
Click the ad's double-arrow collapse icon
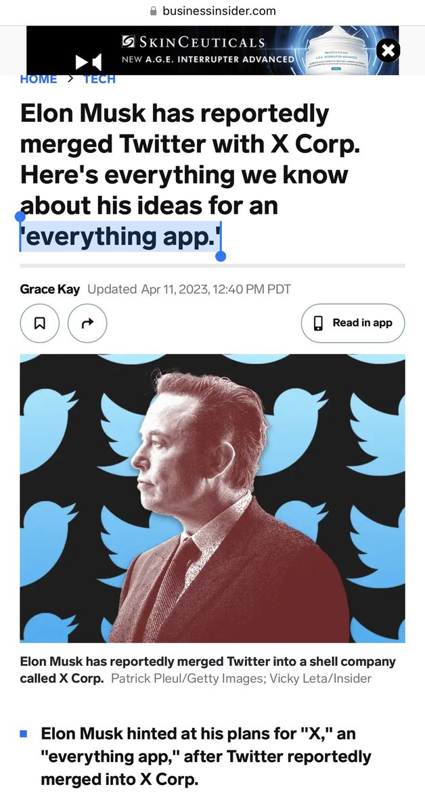[88, 62]
